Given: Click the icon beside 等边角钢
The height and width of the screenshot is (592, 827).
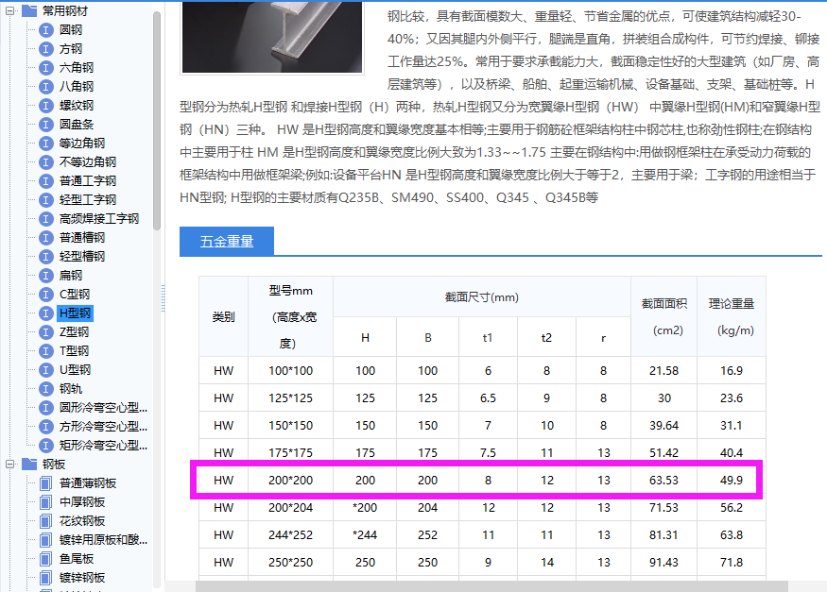Looking at the screenshot, I should click(46, 144).
